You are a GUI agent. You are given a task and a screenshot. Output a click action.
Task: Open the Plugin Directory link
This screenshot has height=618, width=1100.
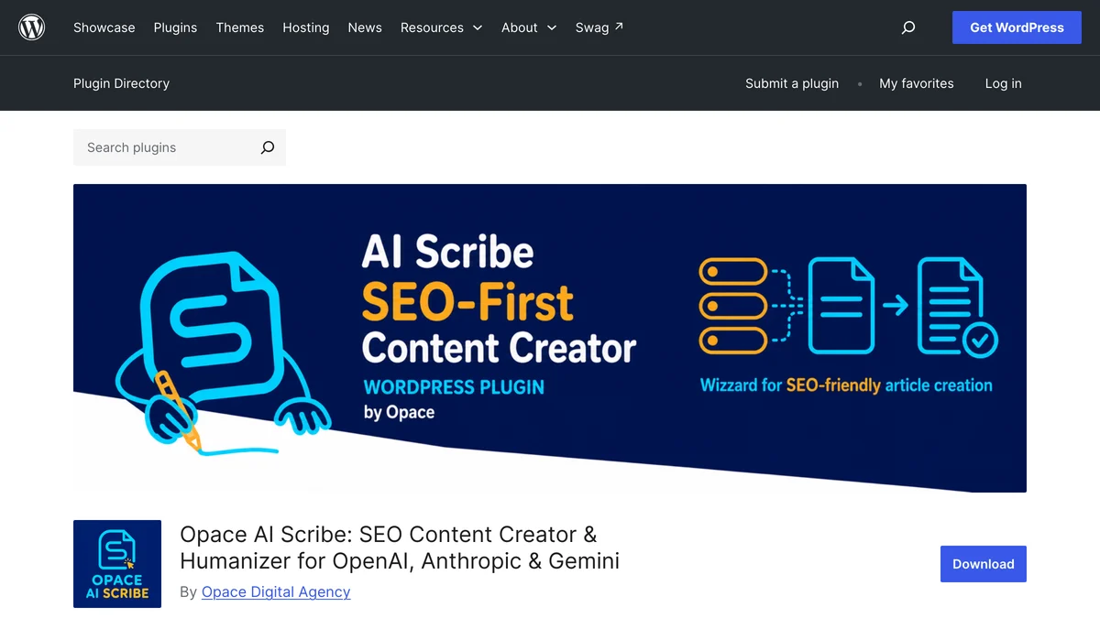(x=121, y=83)
